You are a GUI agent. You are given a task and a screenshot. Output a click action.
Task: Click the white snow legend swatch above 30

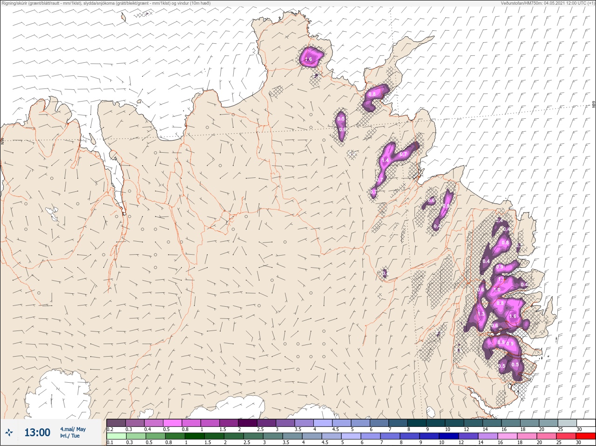tap(586, 423)
